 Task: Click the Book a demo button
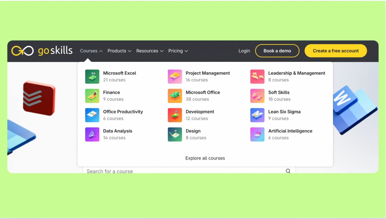point(277,51)
